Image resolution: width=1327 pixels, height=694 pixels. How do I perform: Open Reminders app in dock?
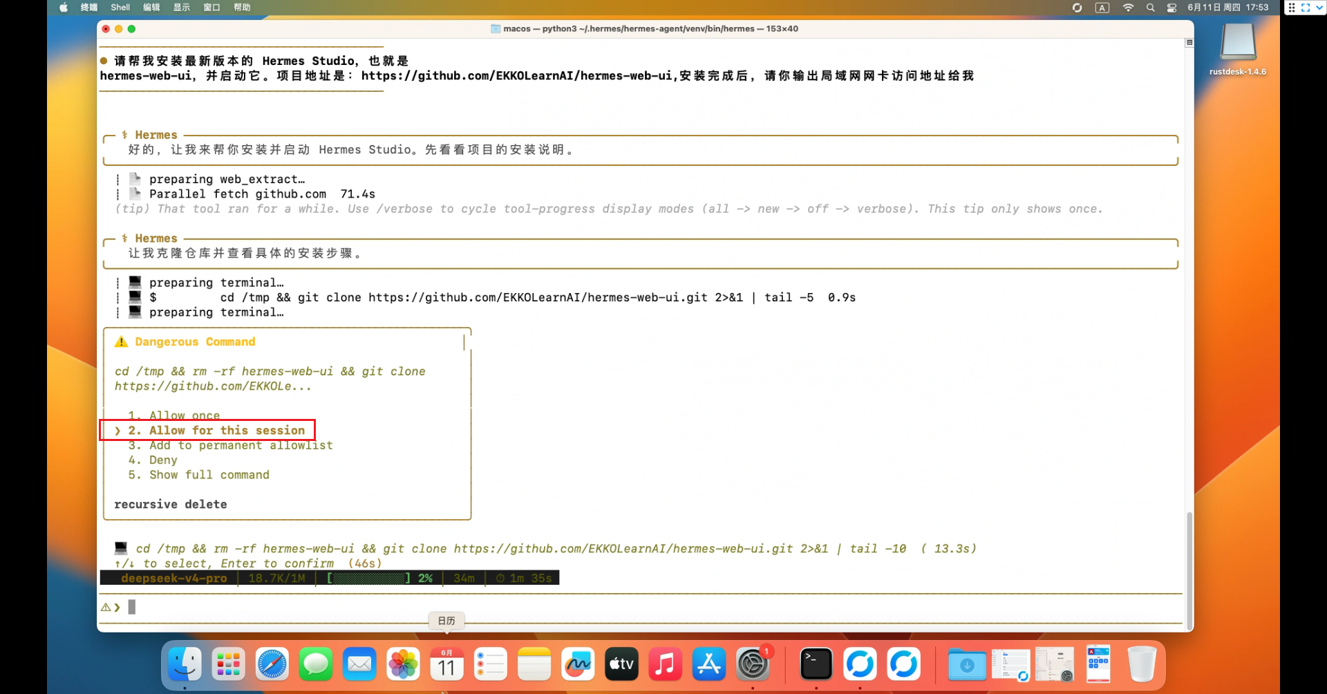click(x=491, y=664)
